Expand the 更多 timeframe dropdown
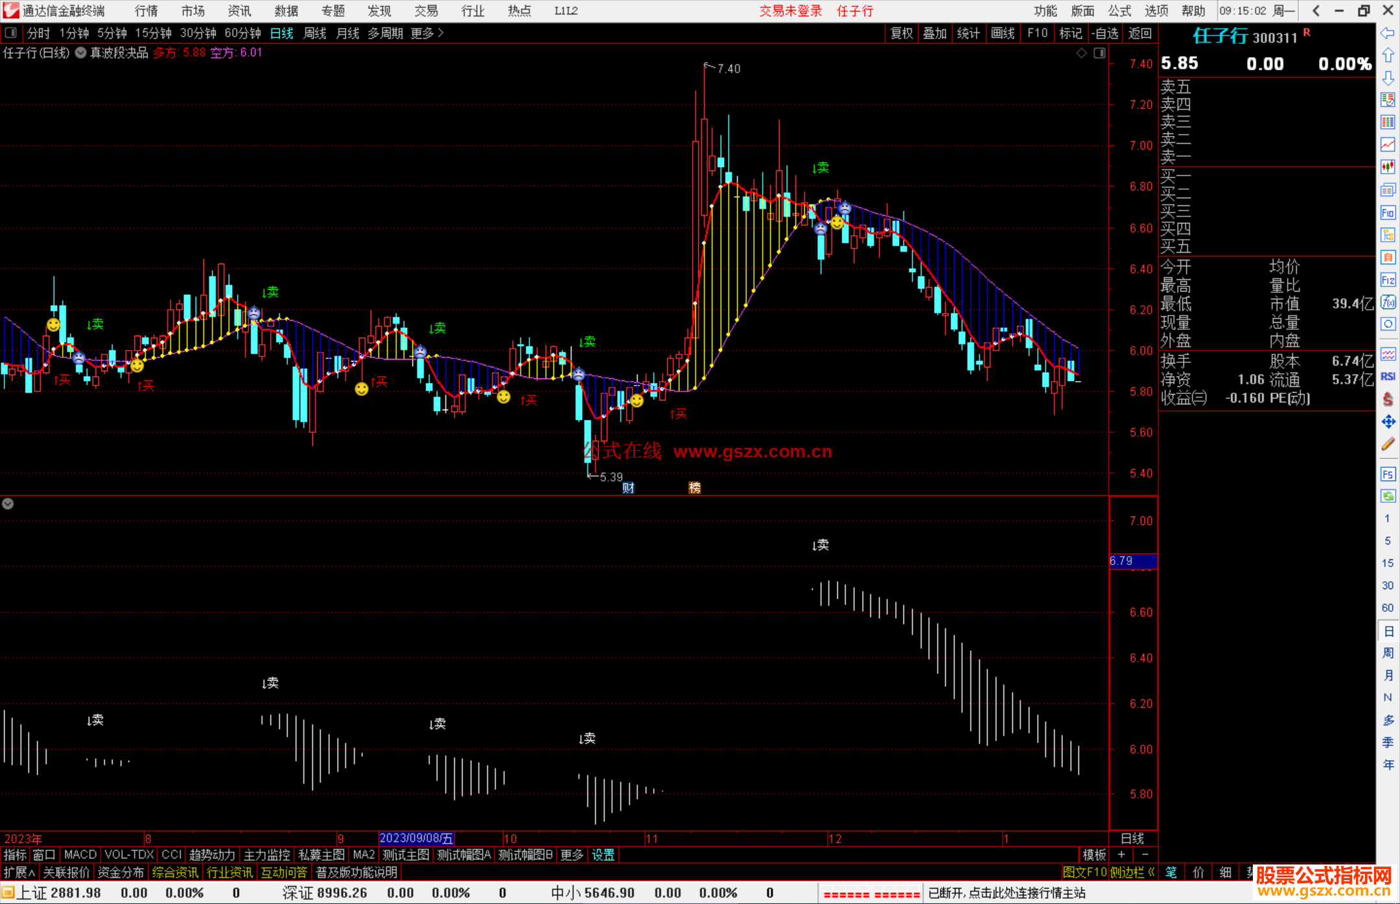Viewport: 1400px width, 904px height. point(426,33)
